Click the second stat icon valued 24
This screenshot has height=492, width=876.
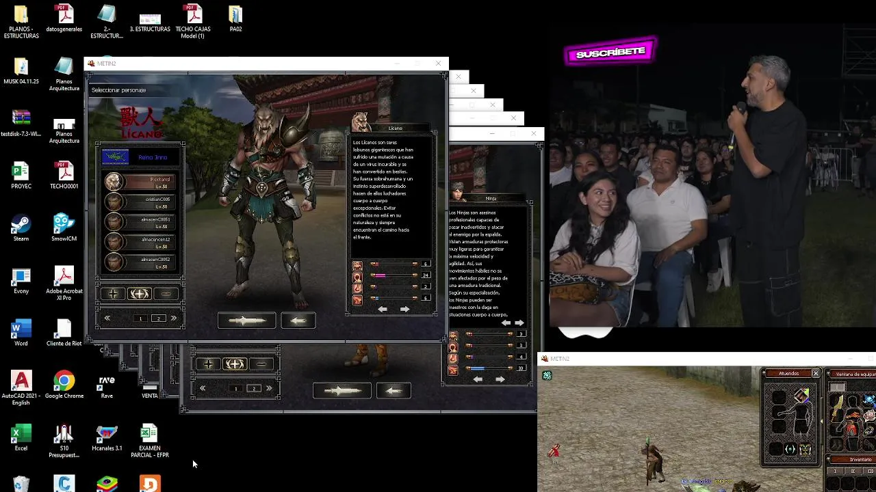click(x=357, y=276)
